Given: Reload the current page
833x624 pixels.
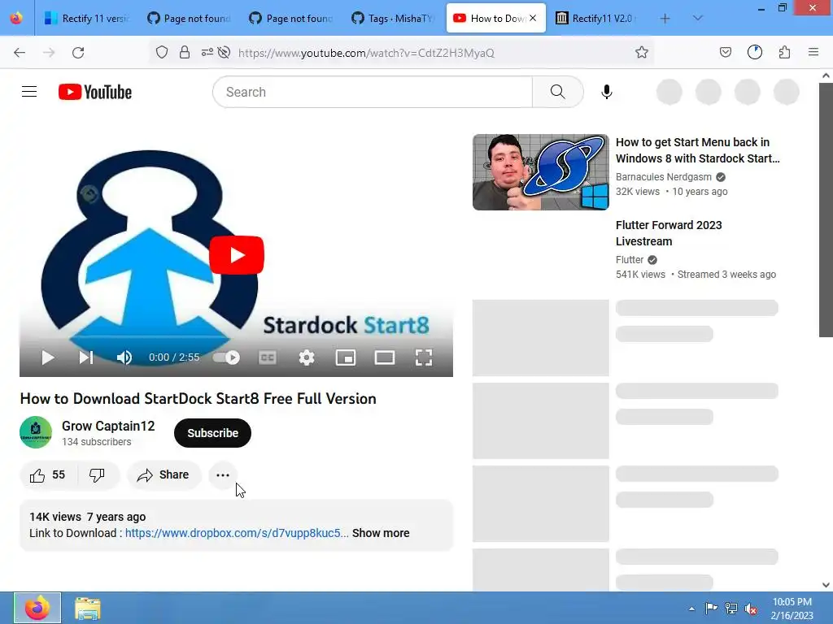Looking at the screenshot, I should point(78,53).
